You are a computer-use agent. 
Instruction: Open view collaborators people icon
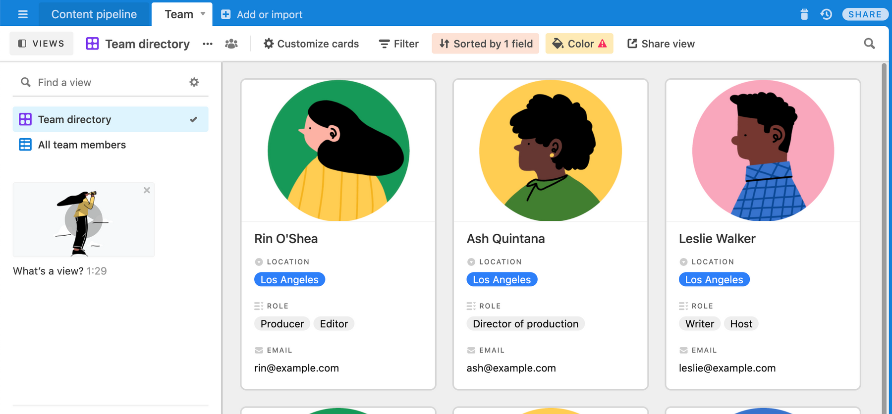pyautogui.click(x=231, y=44)
